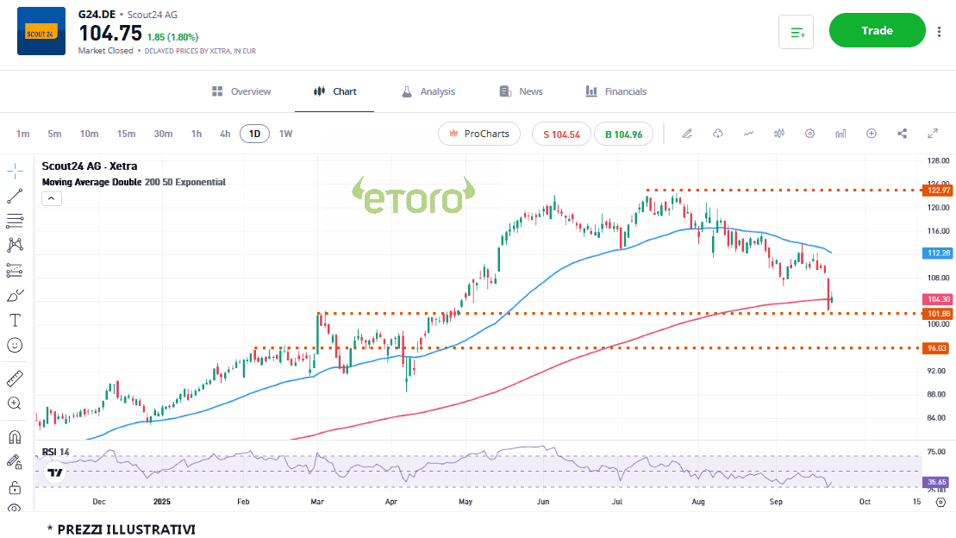Open chart settings gear icon
Image resolution: width=956 pixels, height=538 pixels.
coord(809,134)
